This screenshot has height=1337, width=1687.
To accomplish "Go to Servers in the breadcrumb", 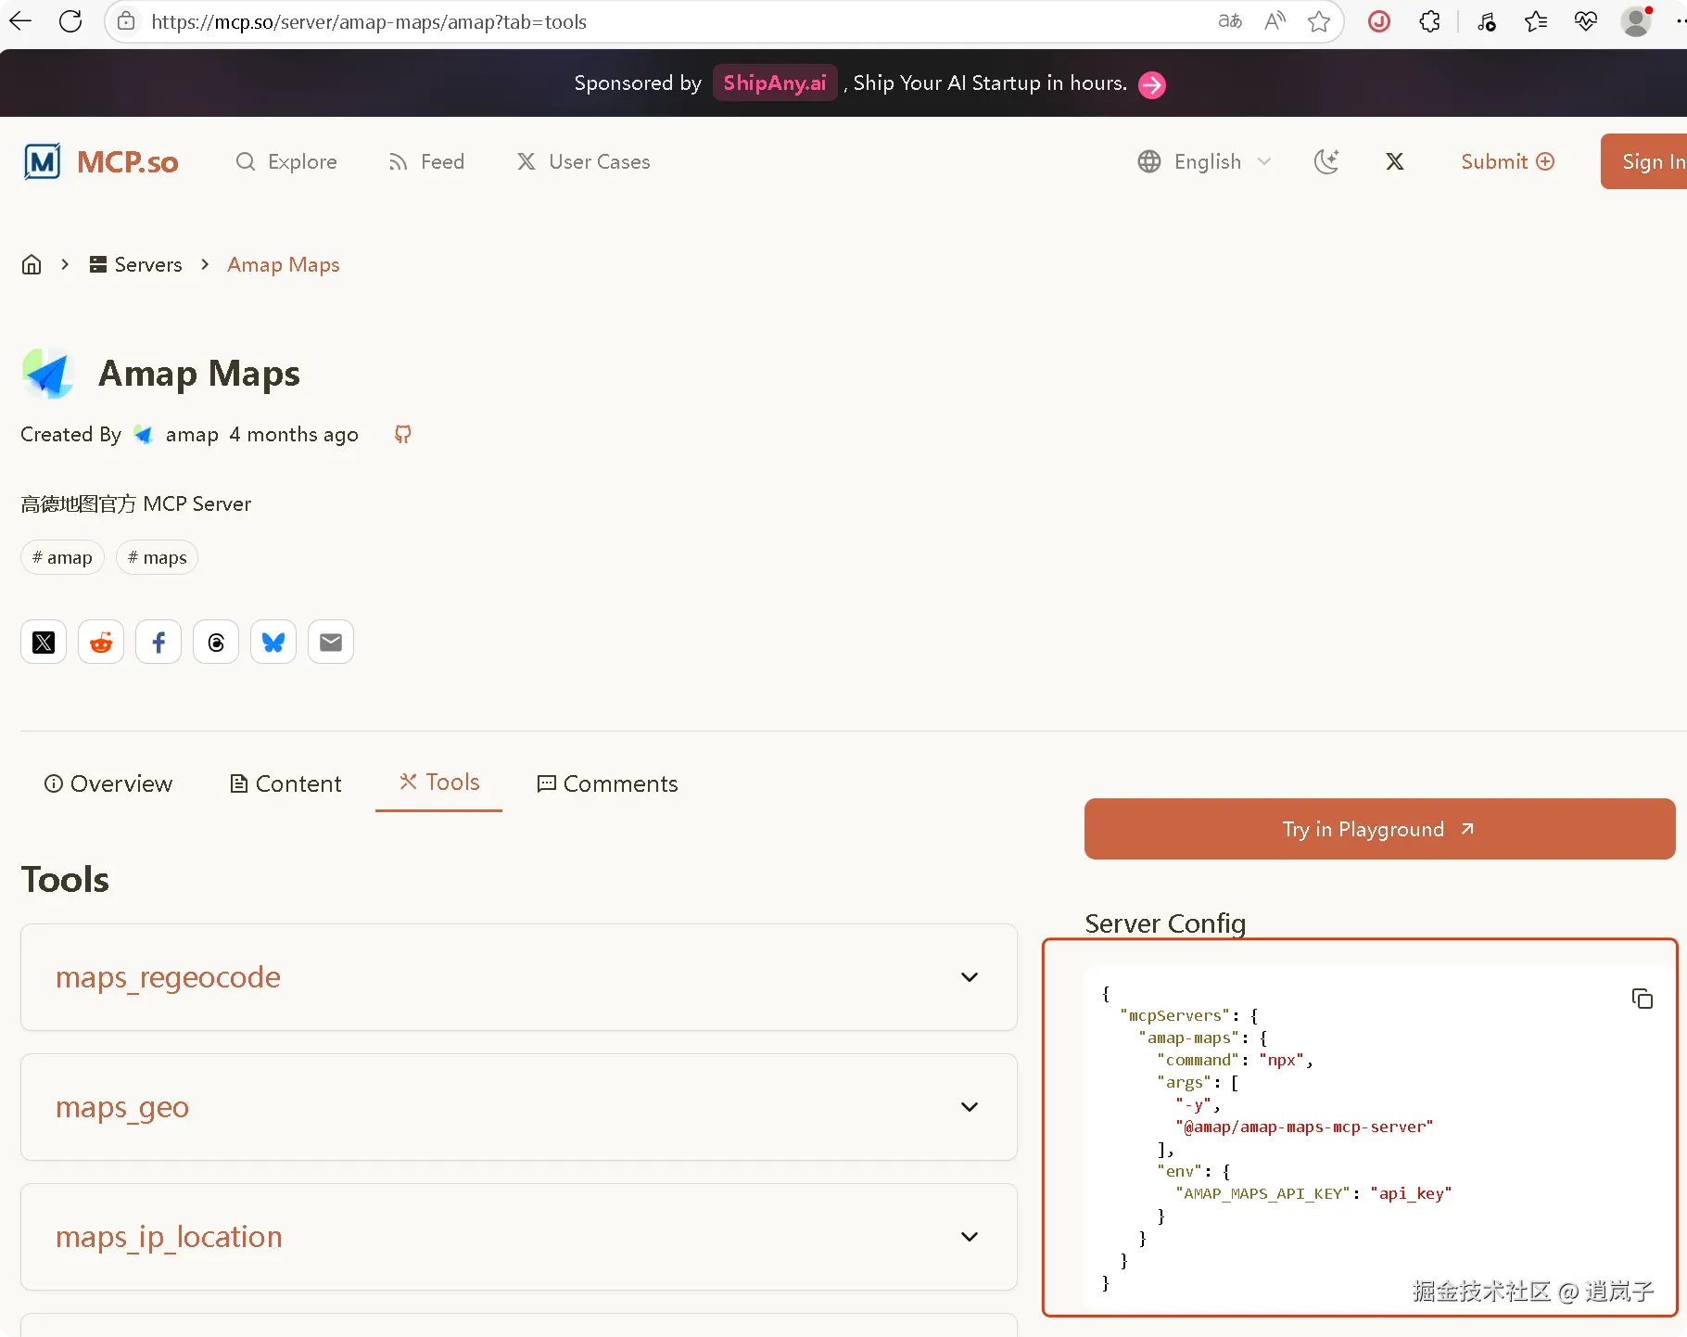I will point(136,265).
